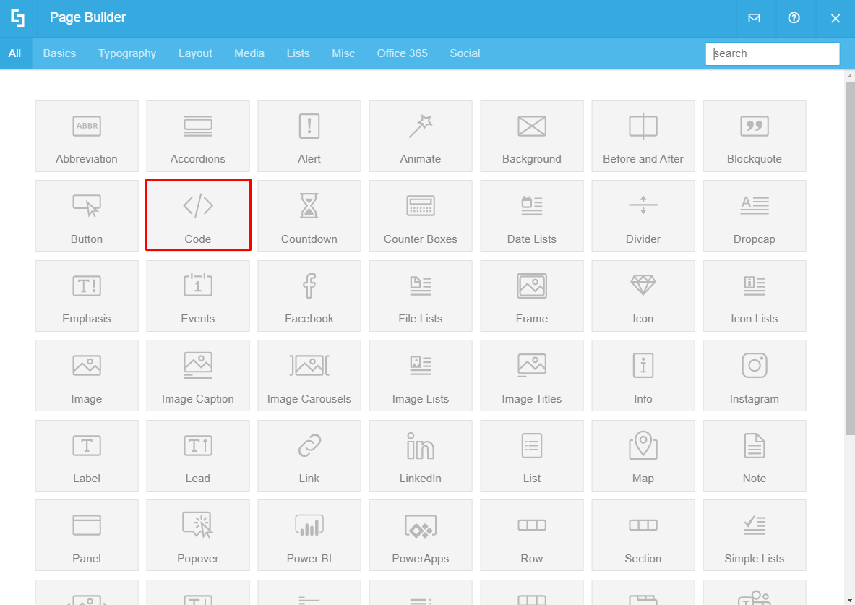Viewport: 855px width, 605px height.
Task: Insert an Accordions element
Action: coord(198,136)
